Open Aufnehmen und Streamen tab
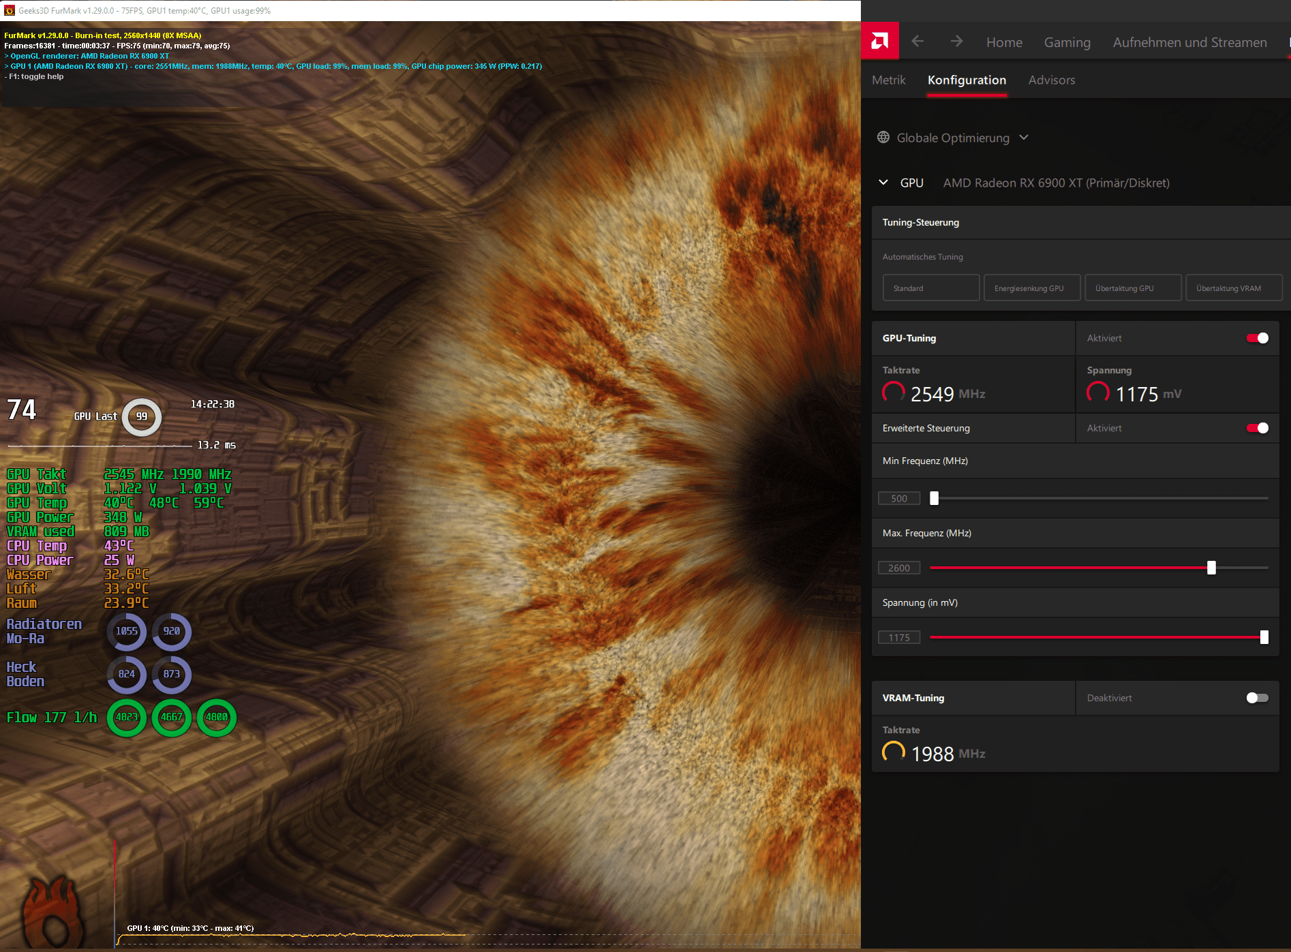Screen dimensions: 1291x952 1190,42
